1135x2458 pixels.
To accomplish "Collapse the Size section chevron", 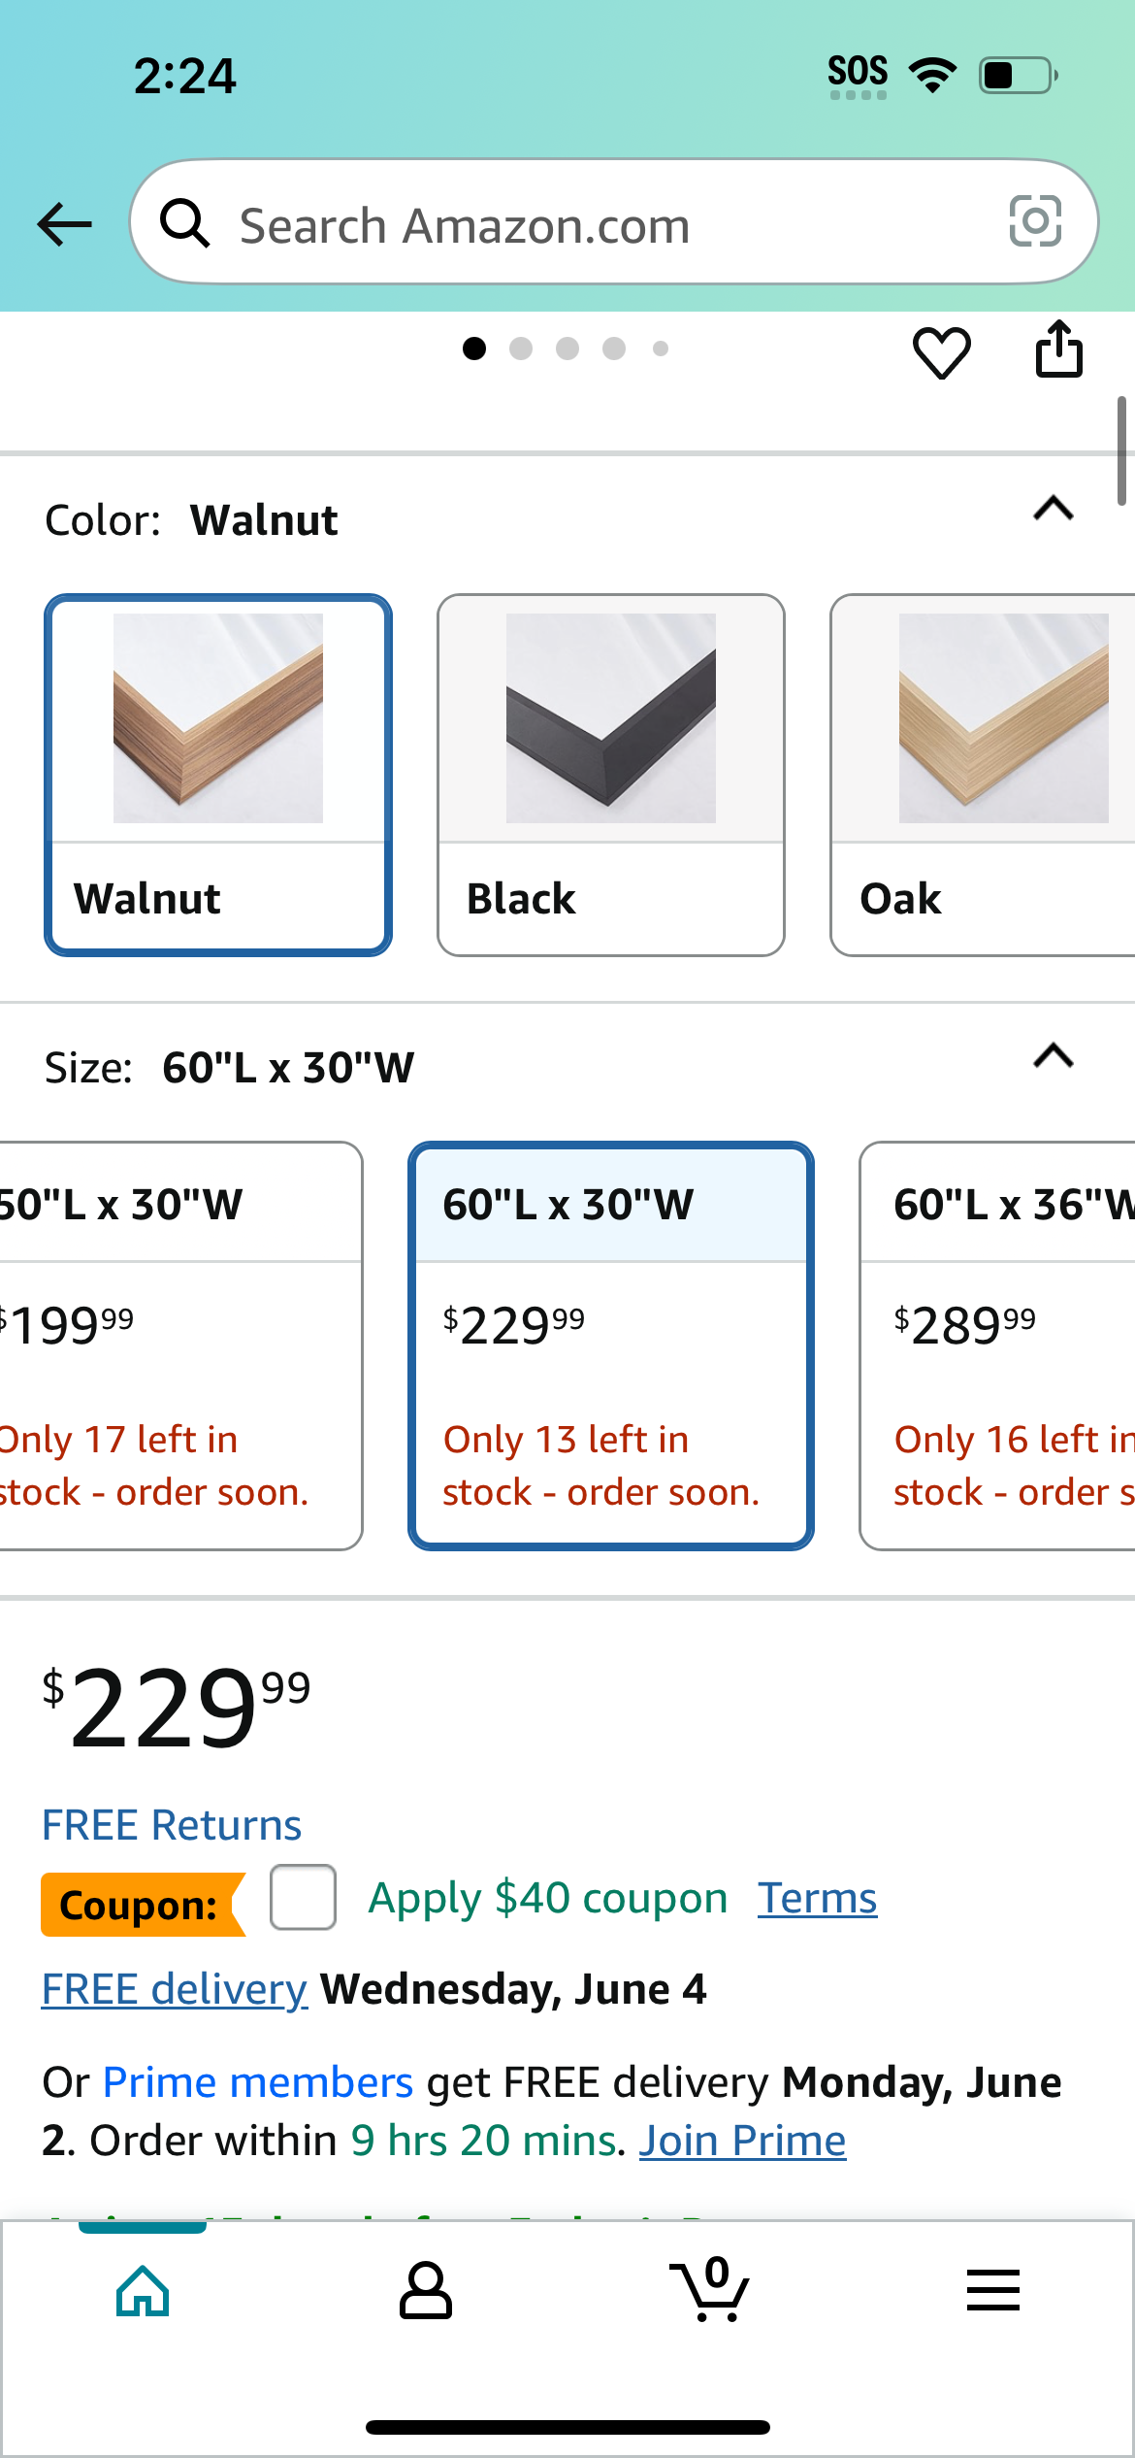I will click(x=1054, y=1055).
